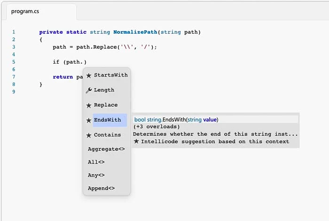Viewport: 329px width, 221px height.
Task: Click the star icon beside StartsWith
Action: coord(89,76)
